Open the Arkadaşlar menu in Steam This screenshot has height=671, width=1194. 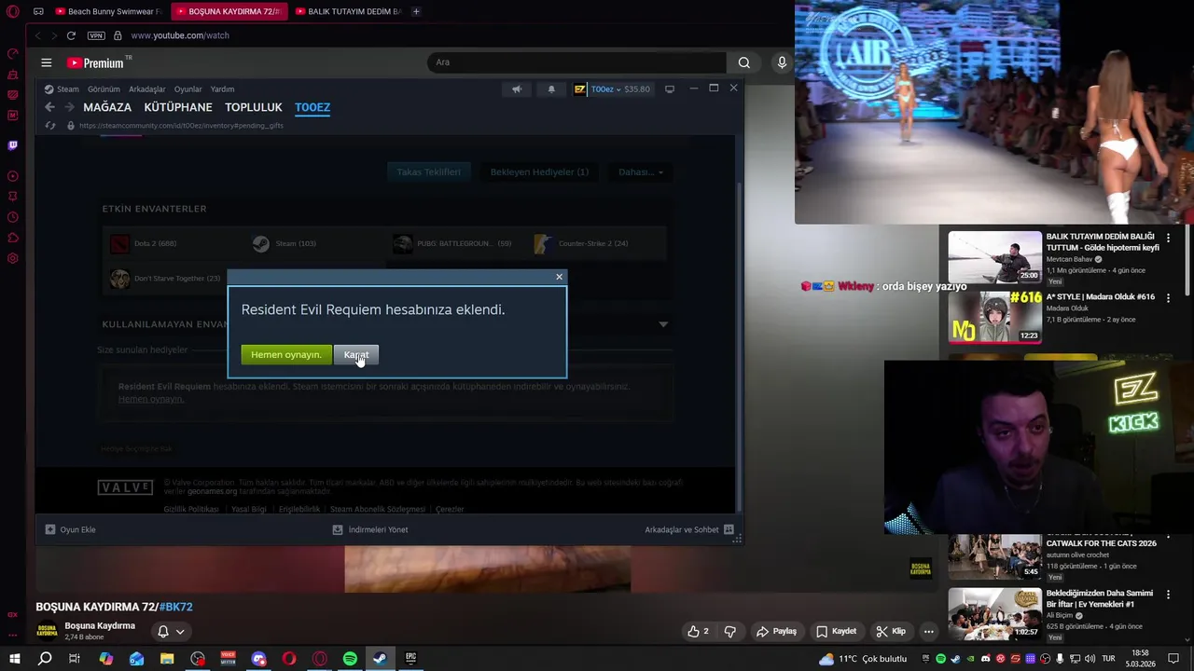147,89
